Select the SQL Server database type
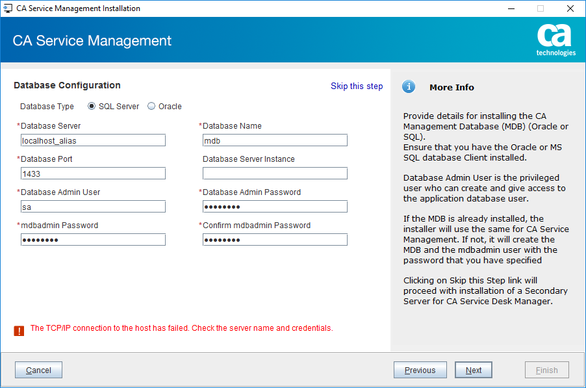The width and height of the screenshot is (586, 388). [92, 106]
